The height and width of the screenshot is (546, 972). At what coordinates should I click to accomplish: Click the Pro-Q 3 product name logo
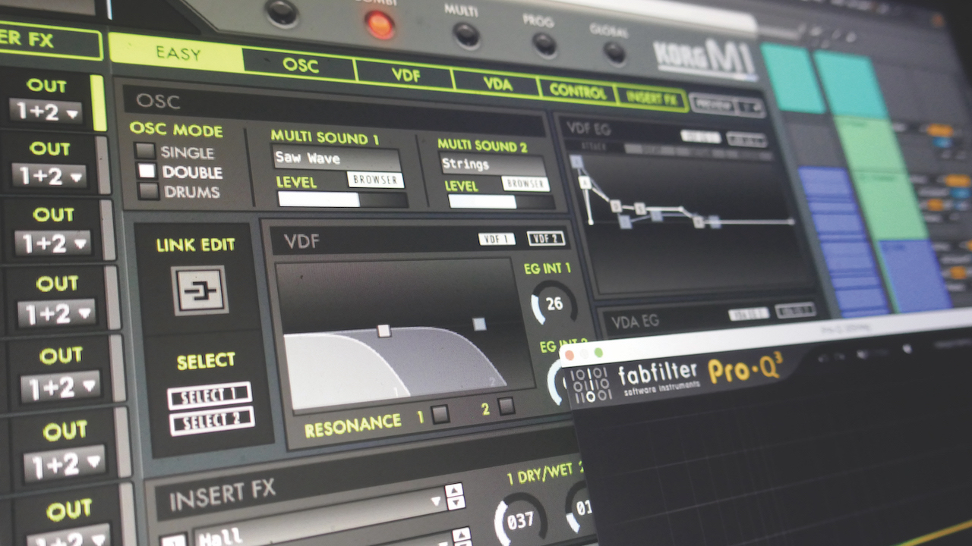pos(746,367)
